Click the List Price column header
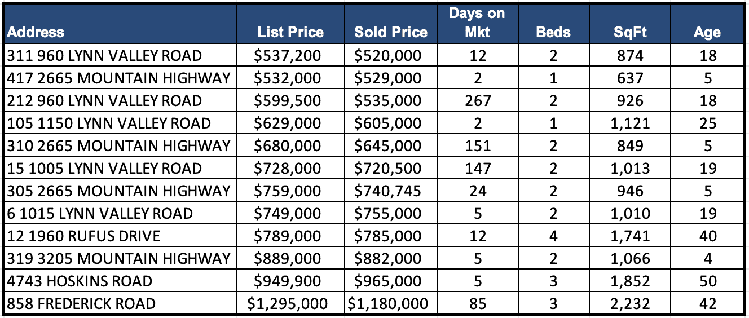 tap(290, 32)
